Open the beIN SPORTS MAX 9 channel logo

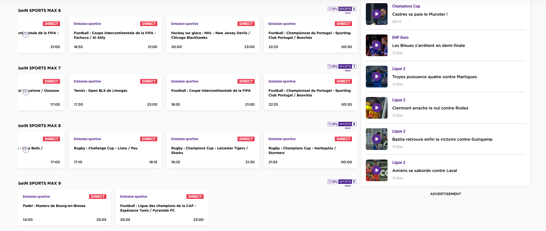click(x=342, y=183)
